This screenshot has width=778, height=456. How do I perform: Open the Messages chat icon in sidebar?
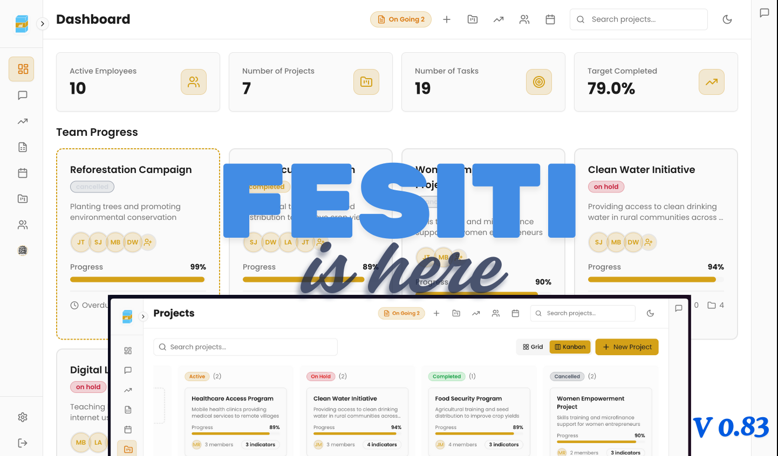[x=22, y=95]
